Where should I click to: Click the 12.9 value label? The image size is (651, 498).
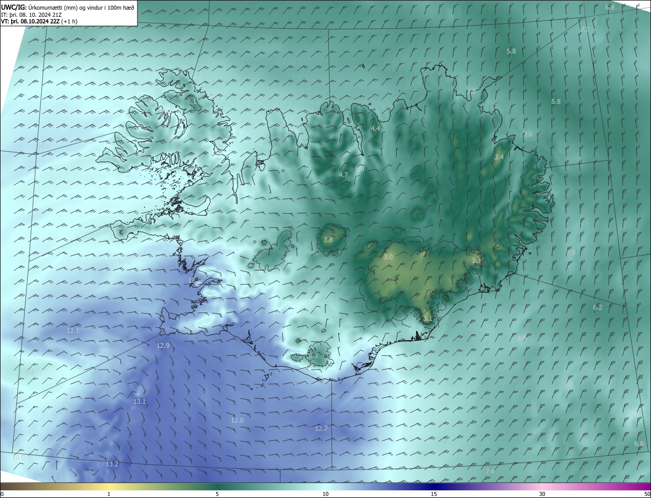pyautogui.click(x=163, y=345)
